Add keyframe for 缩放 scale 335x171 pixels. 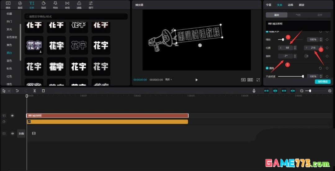[327, 39]
